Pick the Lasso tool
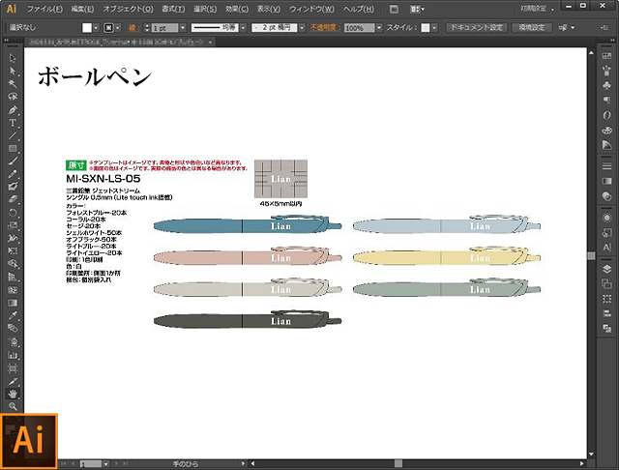The height and width of the screenshot is (470, 619). point(13,97)
